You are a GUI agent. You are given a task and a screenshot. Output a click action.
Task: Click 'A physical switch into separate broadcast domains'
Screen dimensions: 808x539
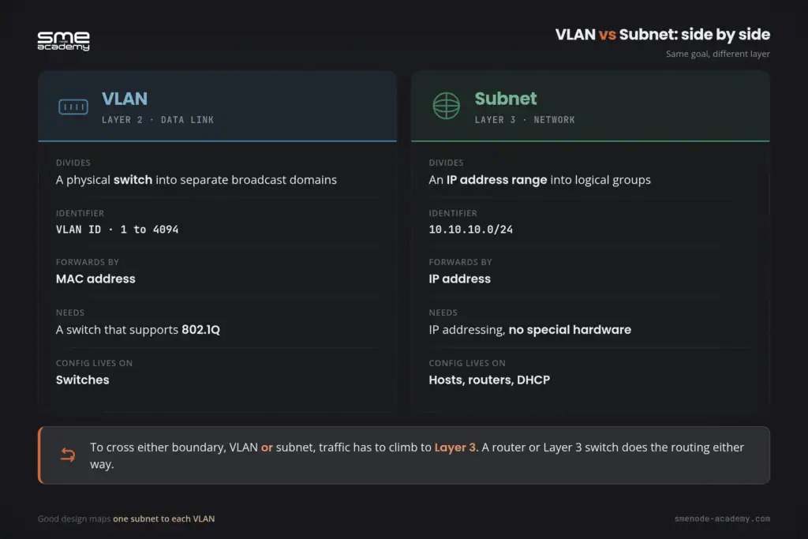[196, 180]
